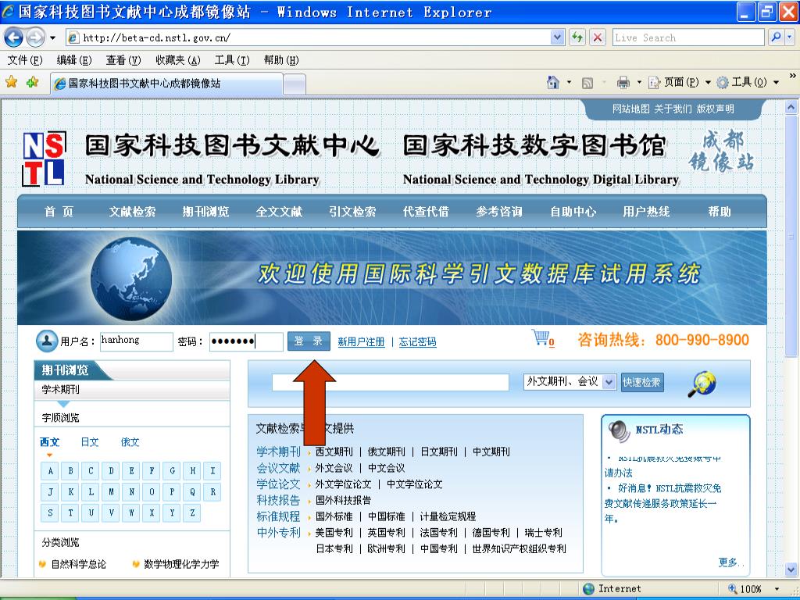The image size is (800, 600).
Task: Expand the address bar URL dropdown
Action: pos(557,37)
